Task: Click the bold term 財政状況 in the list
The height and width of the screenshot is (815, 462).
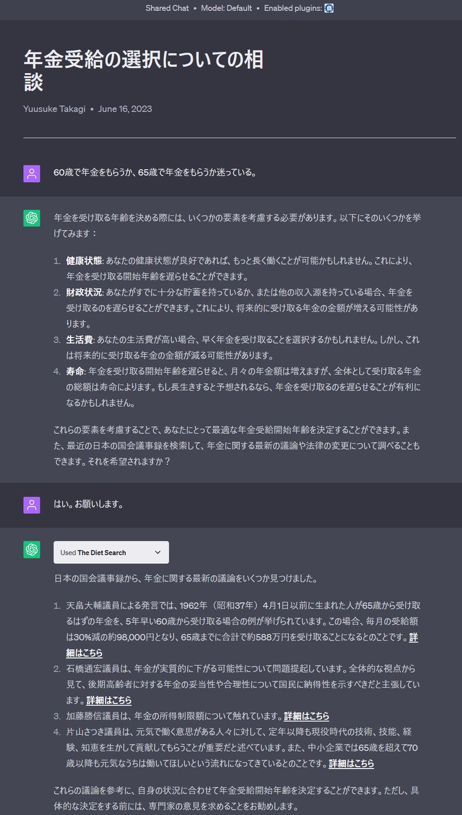Action: (84, 292)
